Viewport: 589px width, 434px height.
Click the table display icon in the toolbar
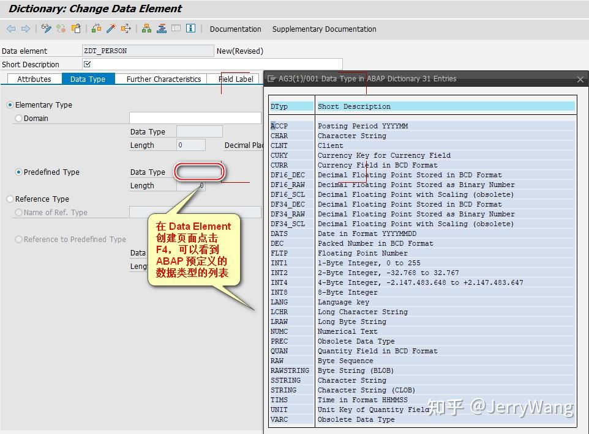point(176,29)
